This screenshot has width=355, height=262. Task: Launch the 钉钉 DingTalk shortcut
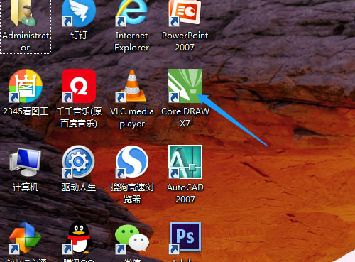tap(79, 13)
